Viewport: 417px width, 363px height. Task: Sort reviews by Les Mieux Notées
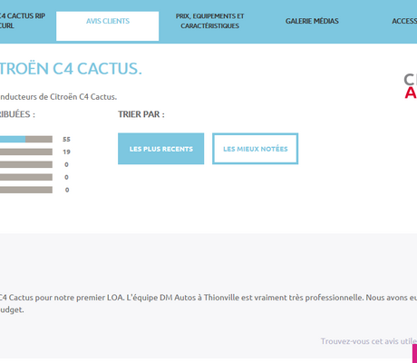point(255,149)
